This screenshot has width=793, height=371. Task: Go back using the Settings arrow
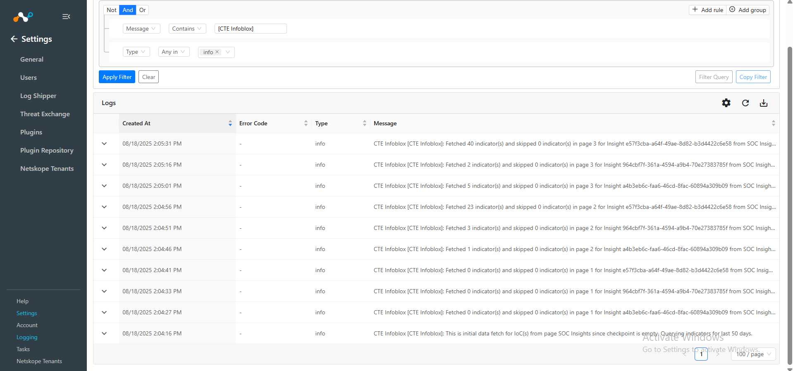tap(14, 39)
